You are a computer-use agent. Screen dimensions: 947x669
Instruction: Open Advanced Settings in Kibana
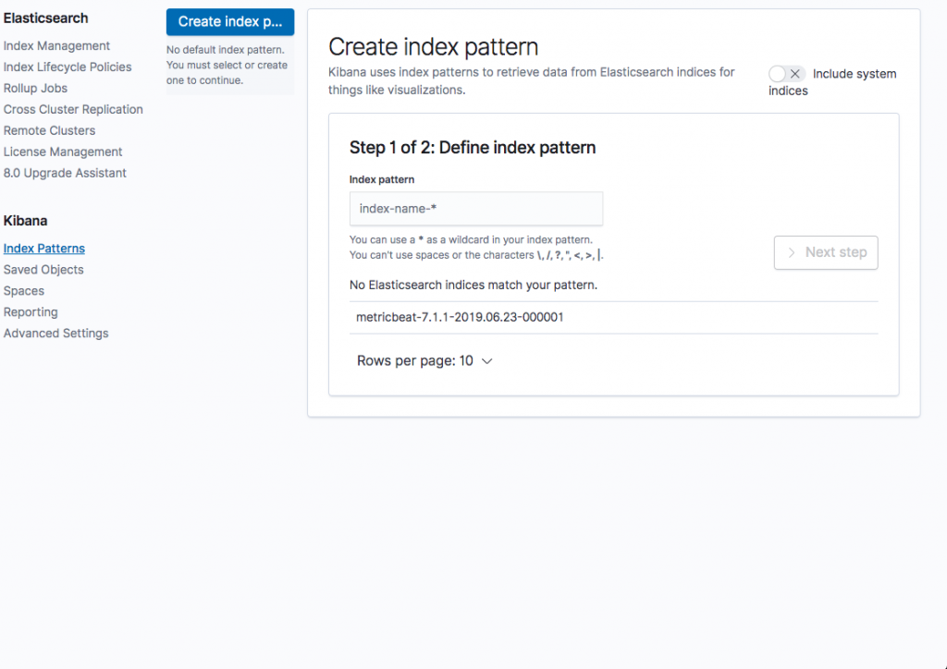pyautogui.click(x=56, y=333)
